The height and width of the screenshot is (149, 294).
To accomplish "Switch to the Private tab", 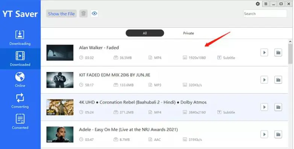I will (188, 33).
